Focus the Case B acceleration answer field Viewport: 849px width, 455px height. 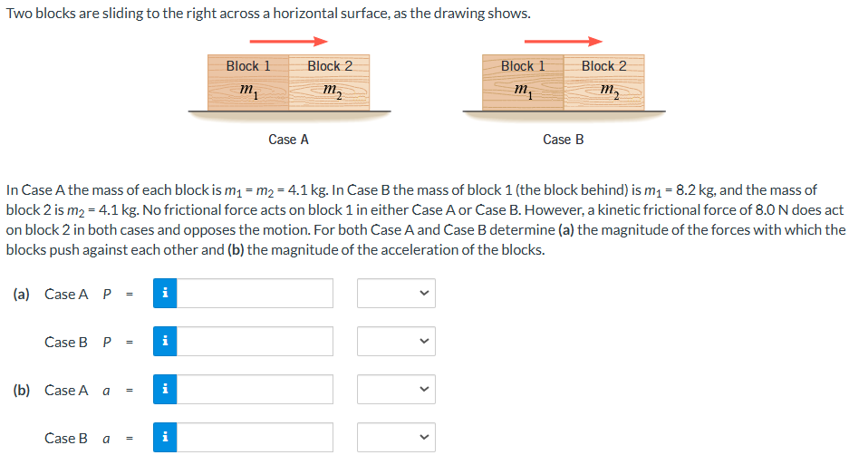(255, 438)
